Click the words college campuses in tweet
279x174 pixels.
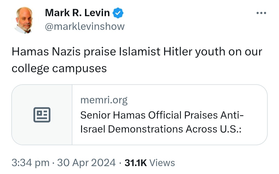point(59,69)
